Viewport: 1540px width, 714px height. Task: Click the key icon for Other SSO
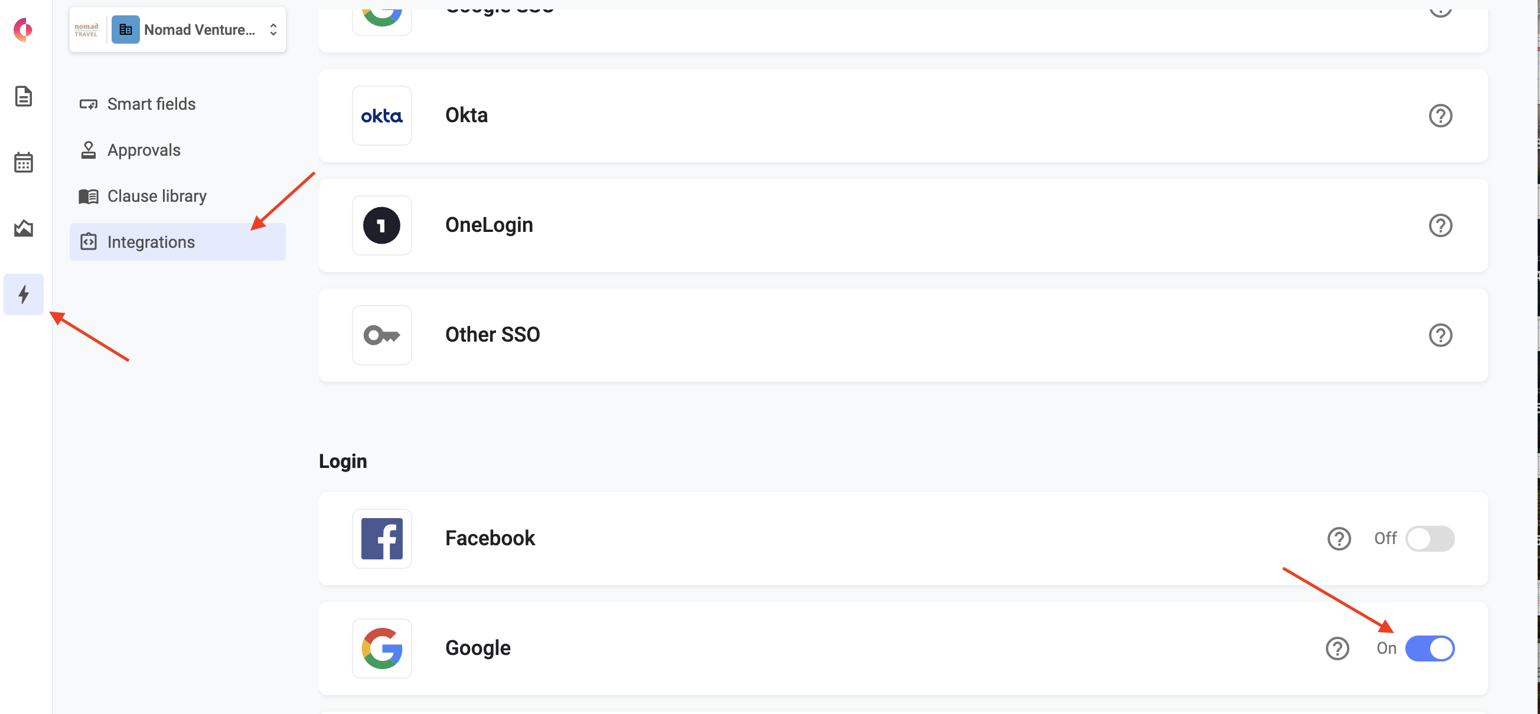382,335
